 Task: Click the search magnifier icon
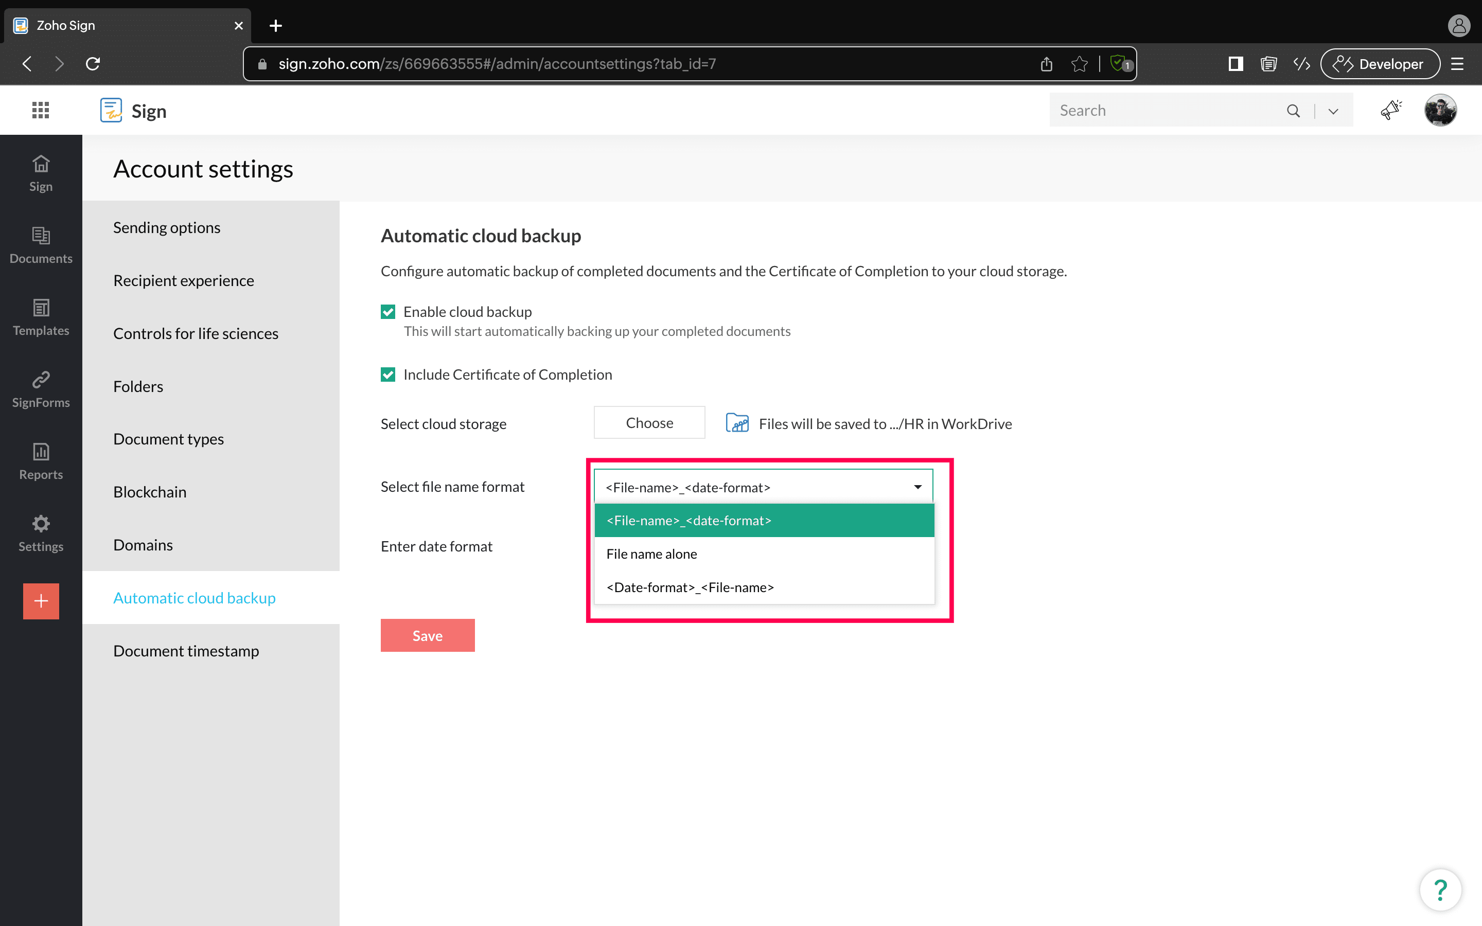(1293, 111)
